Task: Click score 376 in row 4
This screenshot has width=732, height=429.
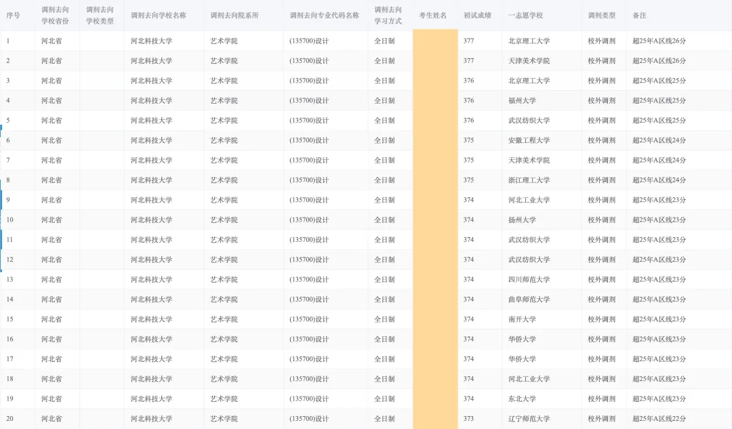Action: [x=469, y=100]
